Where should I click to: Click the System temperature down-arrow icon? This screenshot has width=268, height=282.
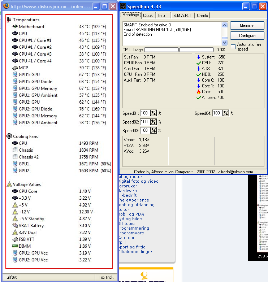click(199, 57)
